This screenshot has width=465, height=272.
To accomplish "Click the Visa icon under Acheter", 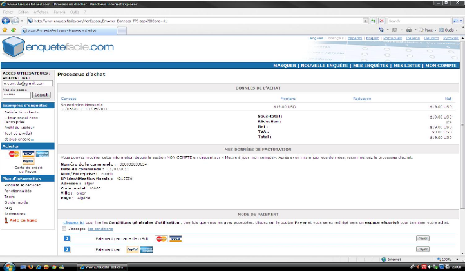I will tap(28, 154).
